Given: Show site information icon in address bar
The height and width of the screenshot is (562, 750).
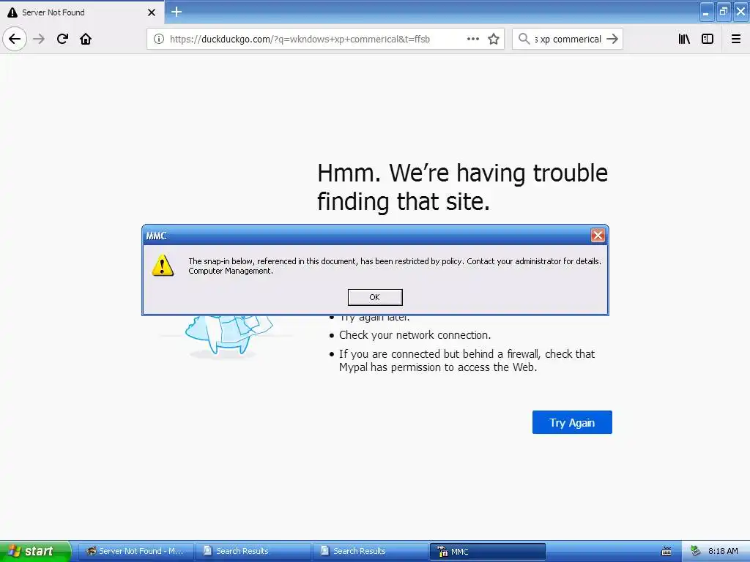Looking at the screenshot, I should (x=159, y=40).
